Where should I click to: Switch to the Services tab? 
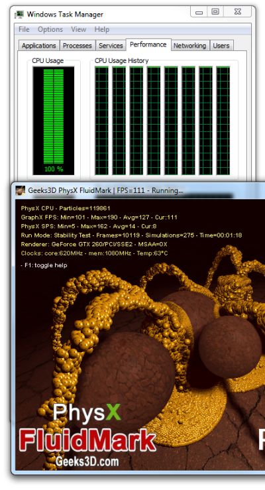pyautogui.click(x=111, y=46)
